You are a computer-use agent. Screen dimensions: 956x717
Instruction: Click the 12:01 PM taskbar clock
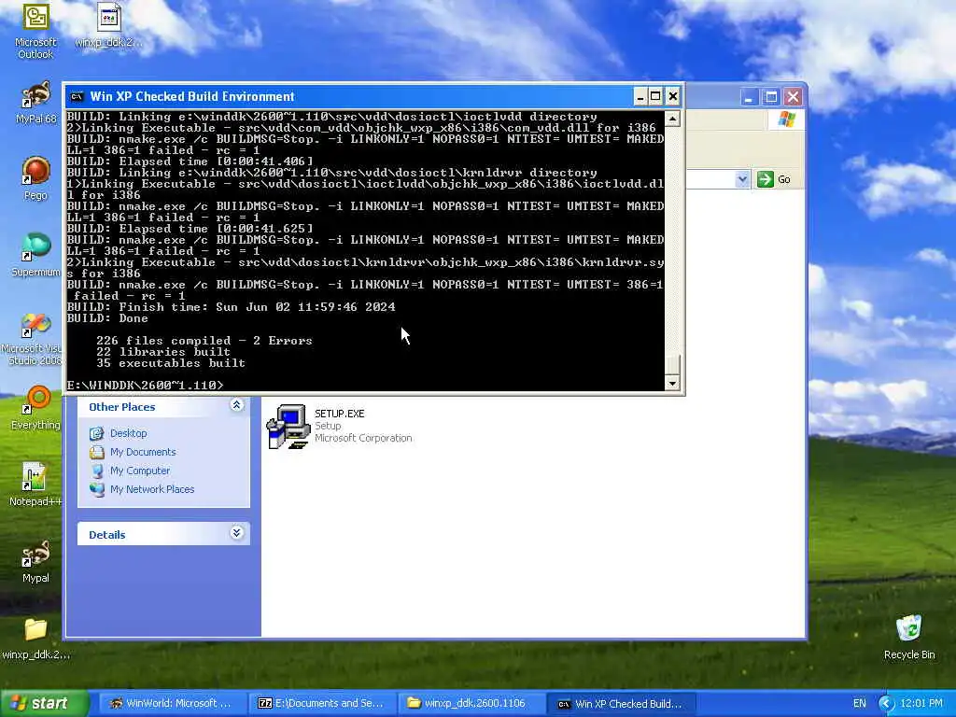(x=921, y=704)
